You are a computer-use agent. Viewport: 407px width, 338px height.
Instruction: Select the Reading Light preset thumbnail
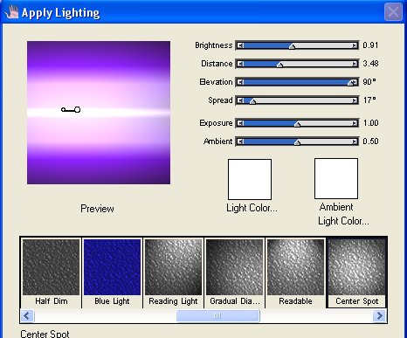coord(173,267)
